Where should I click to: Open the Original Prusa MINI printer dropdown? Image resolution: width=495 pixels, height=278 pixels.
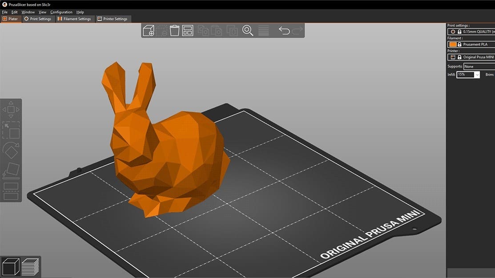[x=471, y=57]
